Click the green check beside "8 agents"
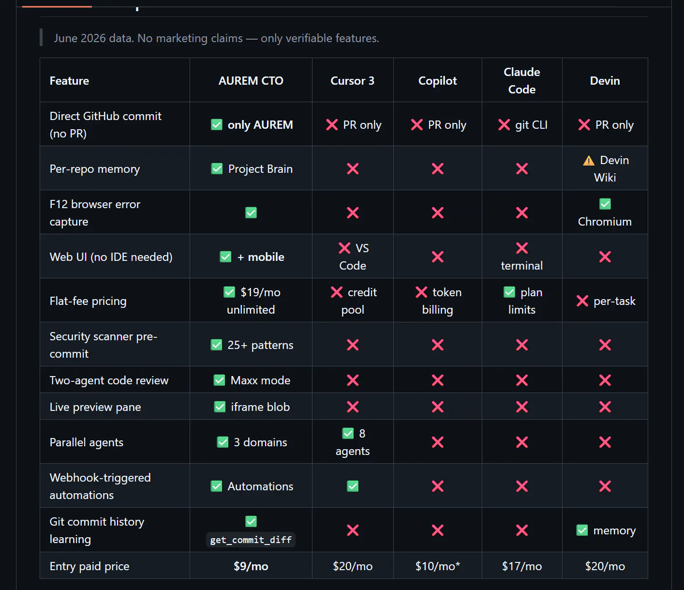This screenshot has width=684, height=590. click(x=348, y=434)
